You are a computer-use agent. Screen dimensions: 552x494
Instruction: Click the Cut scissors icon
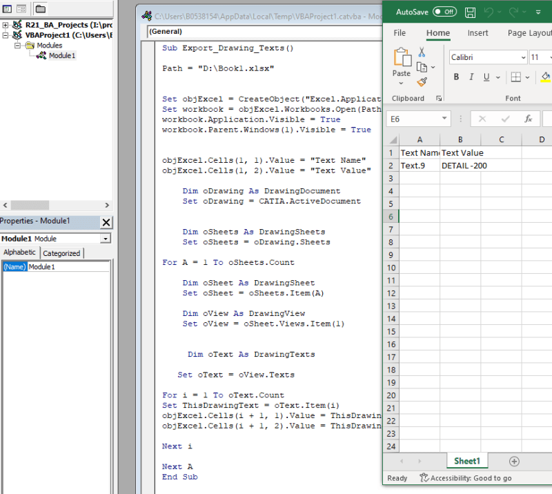(x=422, y=52)
